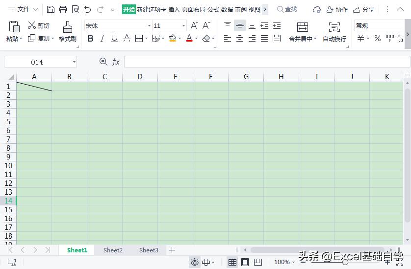This screenshot has height=269, width=411.
Task: Justify text on both sides
Action: click(x=264, y=39)
